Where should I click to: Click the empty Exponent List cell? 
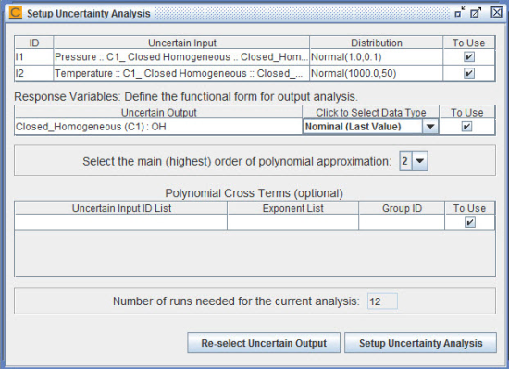point(292,223)
